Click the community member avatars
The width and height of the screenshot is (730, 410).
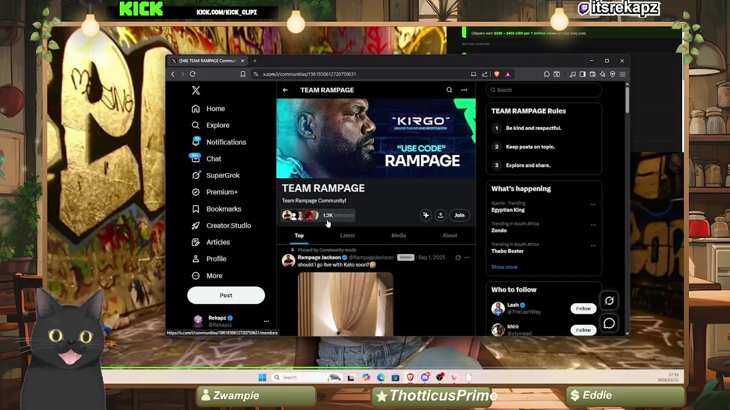click(x=300, y=215)
